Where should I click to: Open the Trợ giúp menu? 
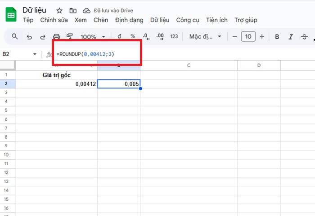(246, 20)
